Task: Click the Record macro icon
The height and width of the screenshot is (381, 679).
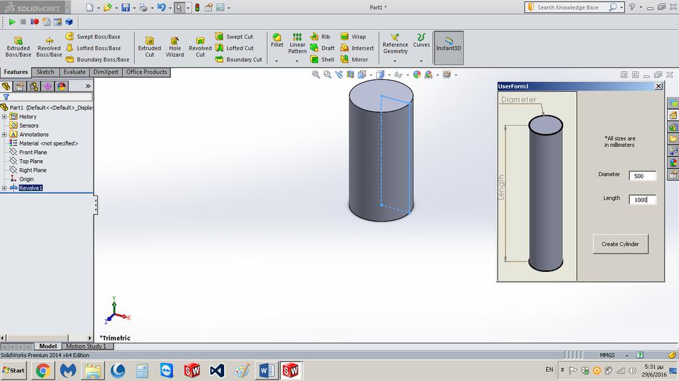Action: click(x=34, y=22)
